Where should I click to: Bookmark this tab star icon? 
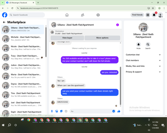153,8
